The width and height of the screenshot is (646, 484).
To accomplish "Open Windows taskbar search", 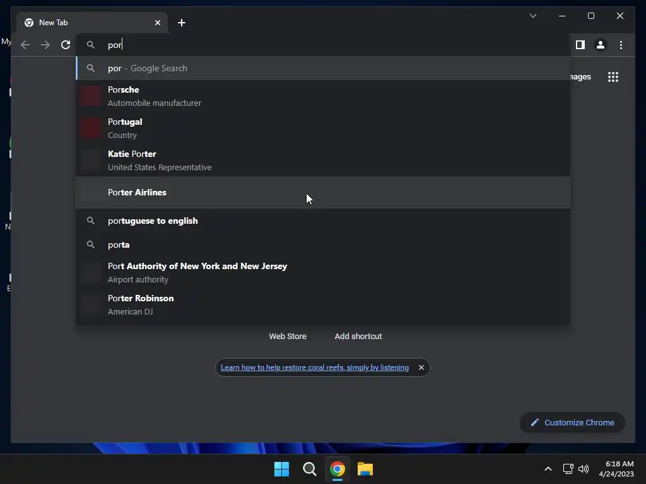I will click(x=309, y=469).
